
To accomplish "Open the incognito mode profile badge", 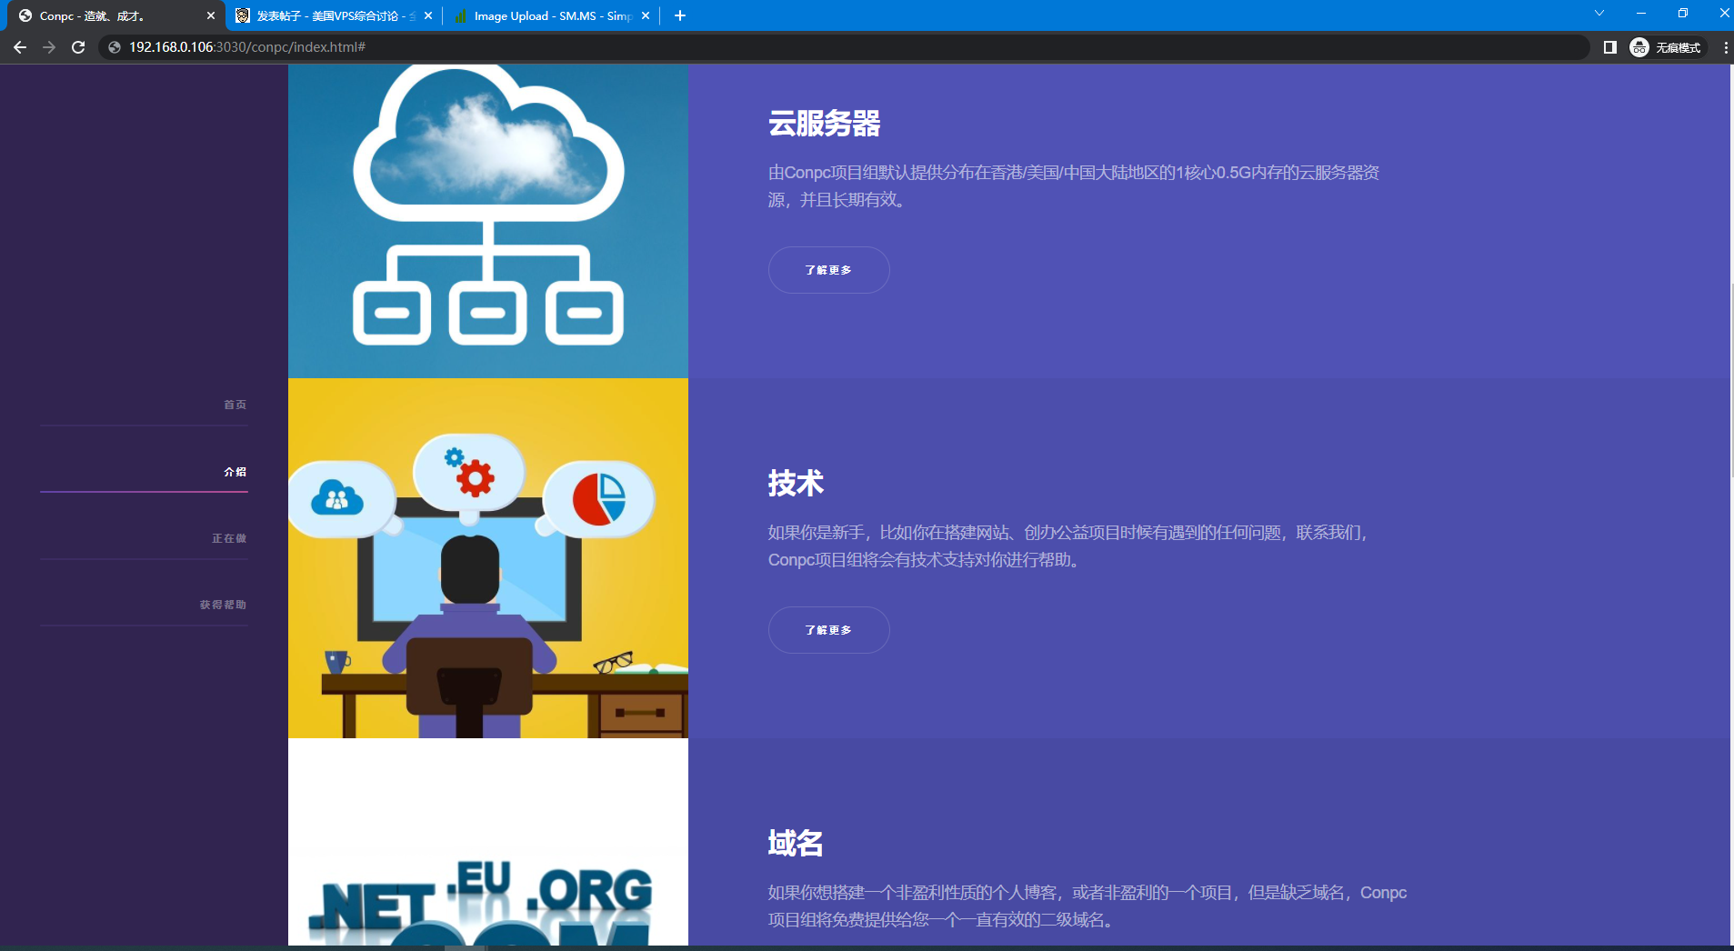I will coord(1666,47).
